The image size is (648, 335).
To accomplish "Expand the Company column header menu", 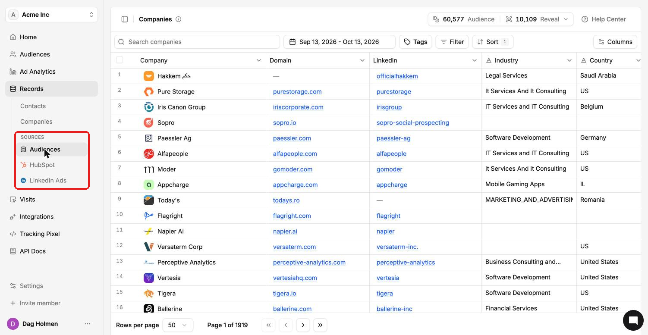I will 259,60.
